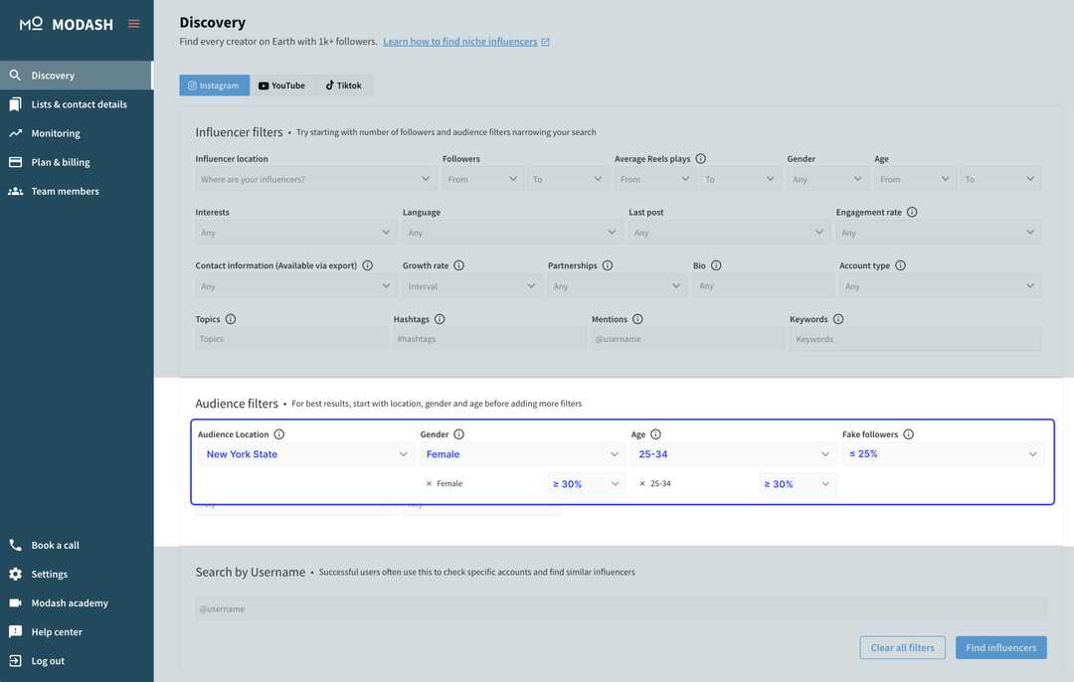The image size is (1074, 682).
Task: Click the Book a call phone icon
Action: [x=16, y=545]
